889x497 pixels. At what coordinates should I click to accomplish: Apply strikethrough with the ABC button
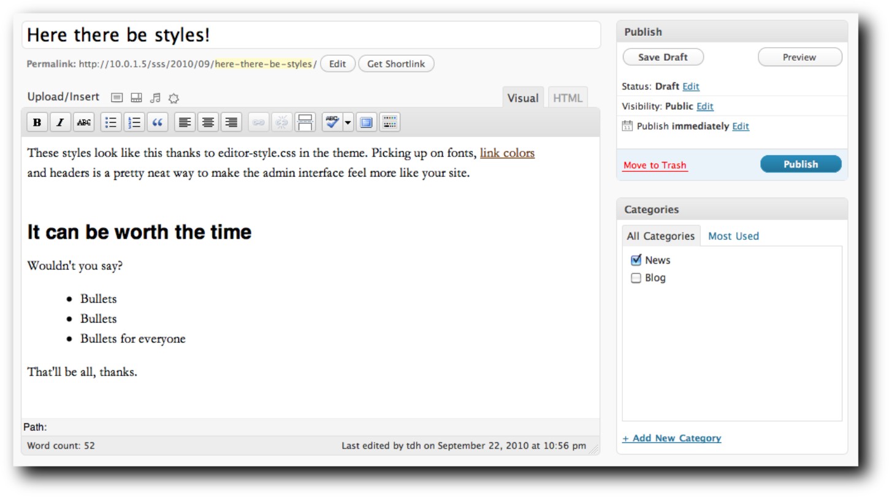point(84,122)
